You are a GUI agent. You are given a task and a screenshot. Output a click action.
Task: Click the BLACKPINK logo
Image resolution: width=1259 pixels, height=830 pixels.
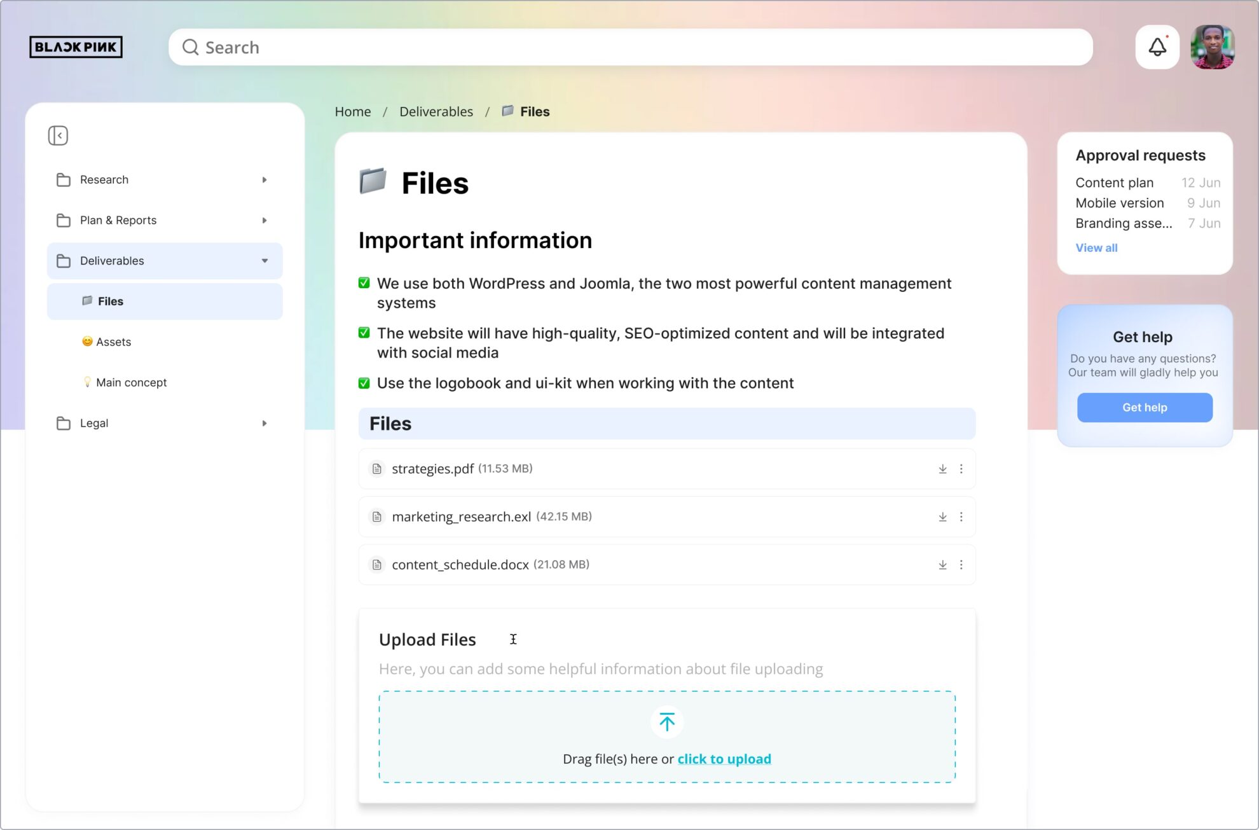pyautogui.click(x=76, y=46)
